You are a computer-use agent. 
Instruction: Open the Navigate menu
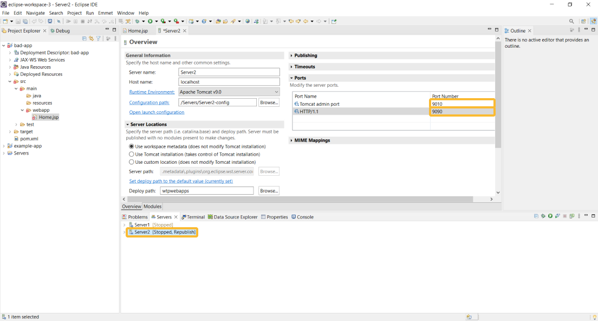pyautogui.click(x=35, y=13)
